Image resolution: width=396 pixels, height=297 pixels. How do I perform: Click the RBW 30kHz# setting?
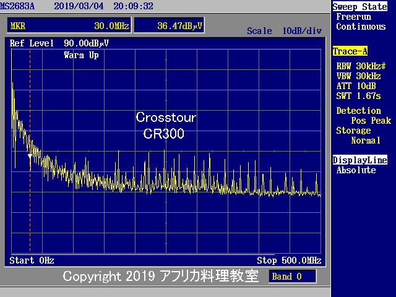click(x=361, y=66)
